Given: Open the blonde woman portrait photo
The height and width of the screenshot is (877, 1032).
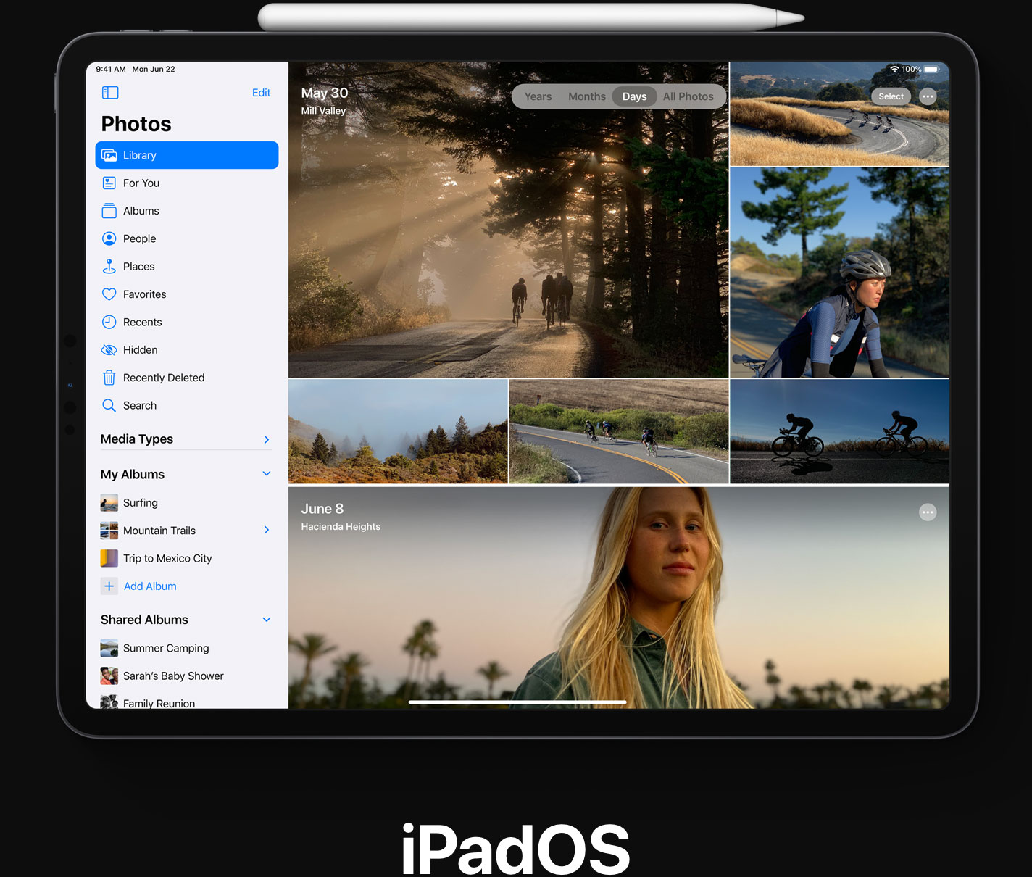Looking at the screenshot, I should (x=619, y=597).
